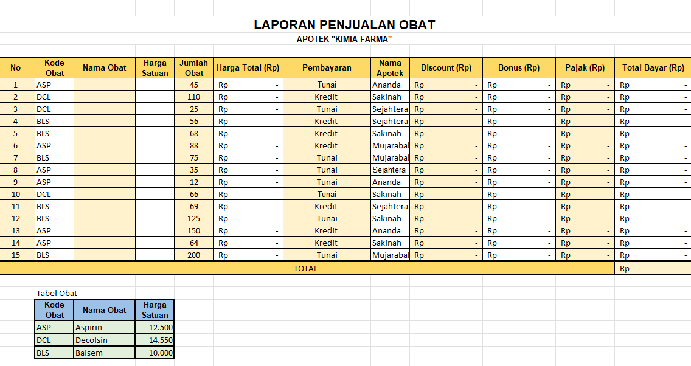Select quantity cell 25
This screenshot has height=366, width=691.
[x=194, y=109]
